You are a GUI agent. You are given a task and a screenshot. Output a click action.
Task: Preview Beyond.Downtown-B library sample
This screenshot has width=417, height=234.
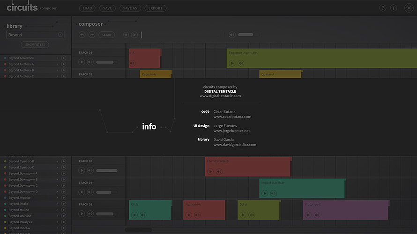64,180
